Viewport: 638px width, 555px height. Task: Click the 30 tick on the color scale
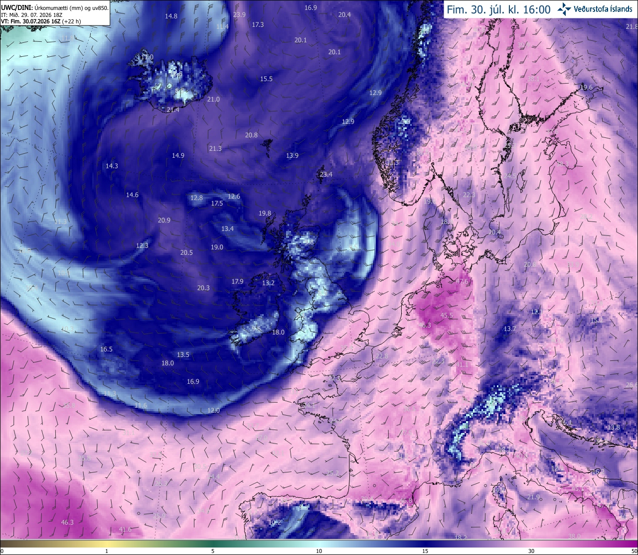[531, 551]
